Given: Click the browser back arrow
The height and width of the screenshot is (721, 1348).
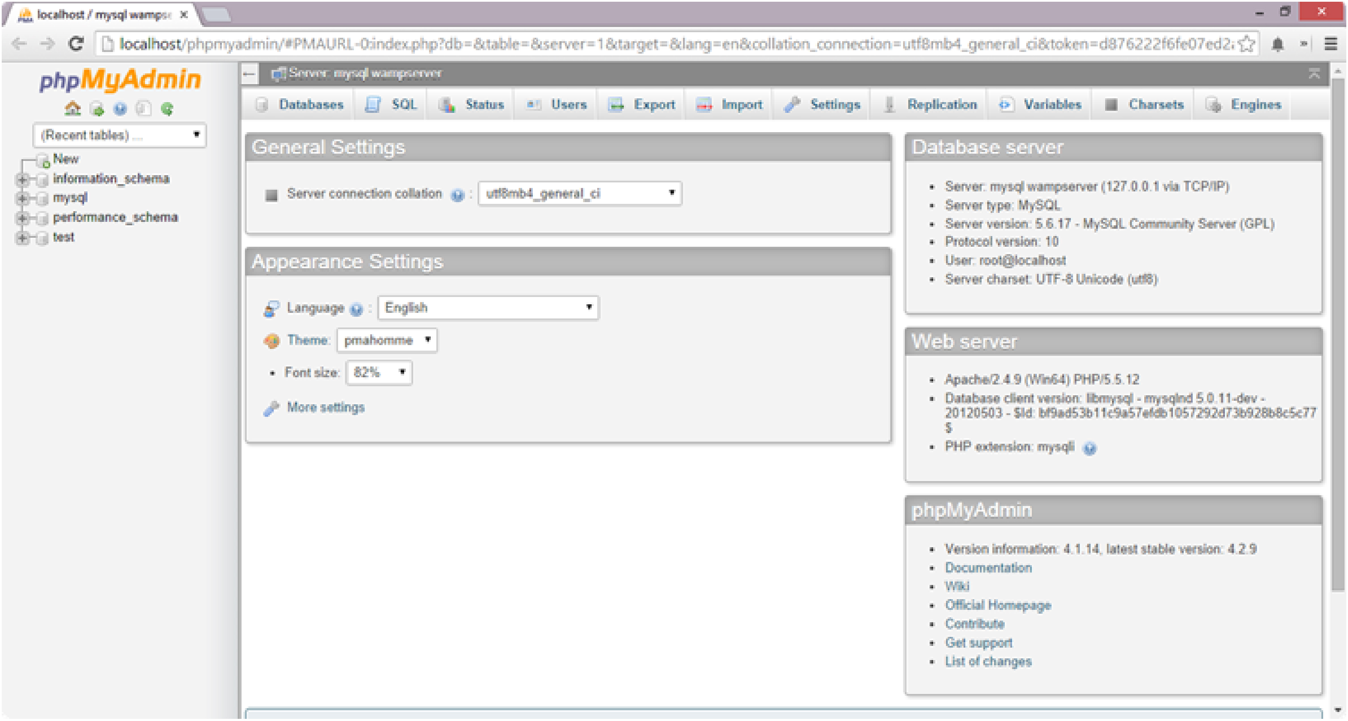Looking at the screenshot, I should click(19, 44).
